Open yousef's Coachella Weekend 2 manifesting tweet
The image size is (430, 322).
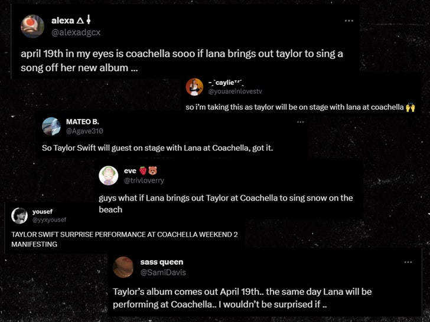tap(124, 239)
